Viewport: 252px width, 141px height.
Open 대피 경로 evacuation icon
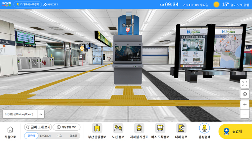tap(181, 128)
